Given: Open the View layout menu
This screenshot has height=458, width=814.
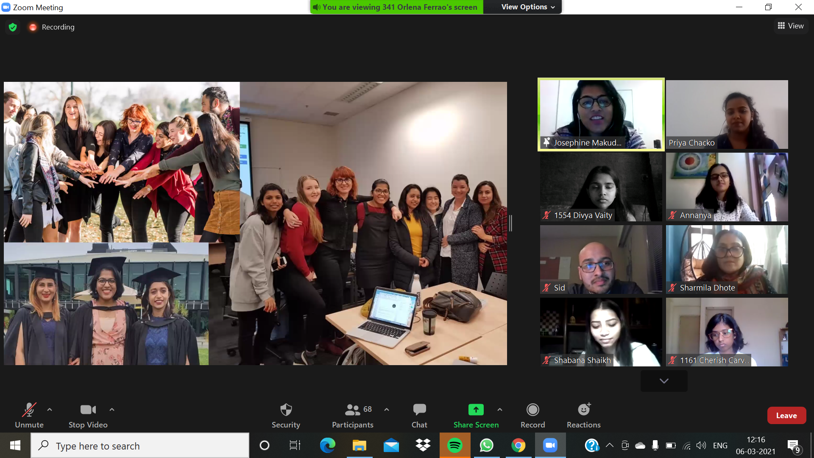Looking at the screenshot, I should click(x=791, y=26).
